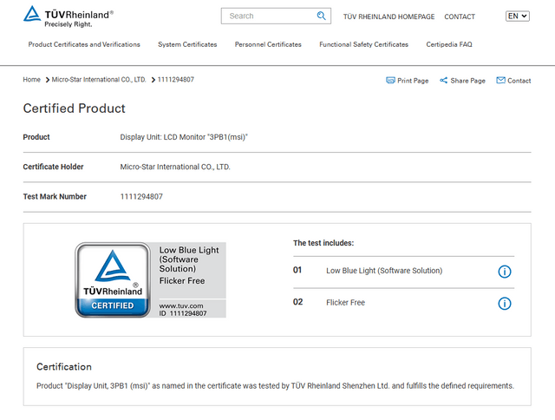Open the top CONTACT link

[460, 16]
